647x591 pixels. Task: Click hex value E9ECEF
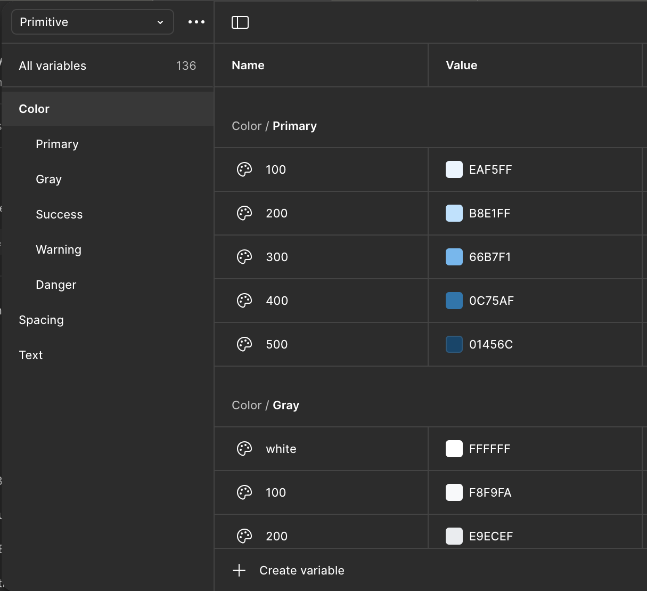[x=491, y=536]
